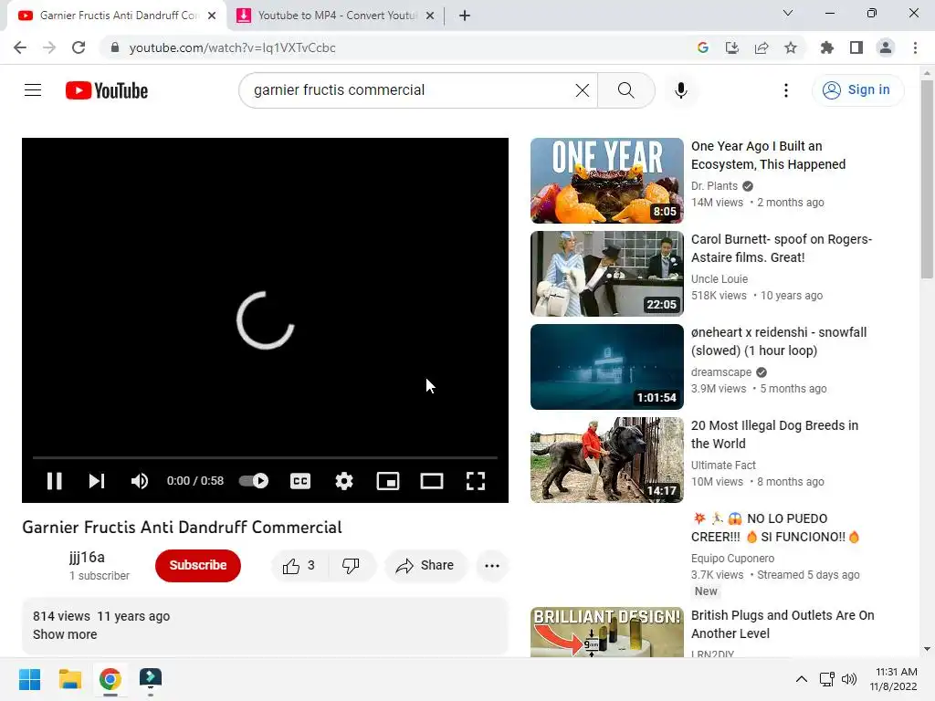The image size is (935, 701).
Task: Open One Year Ago Ecosystem video thumbnail
Action: click(606, 181)
